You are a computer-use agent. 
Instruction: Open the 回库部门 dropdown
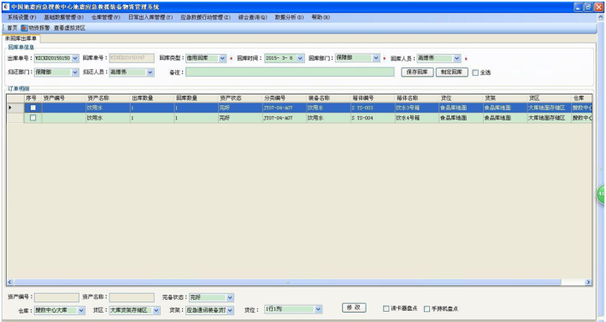point(376,58)
